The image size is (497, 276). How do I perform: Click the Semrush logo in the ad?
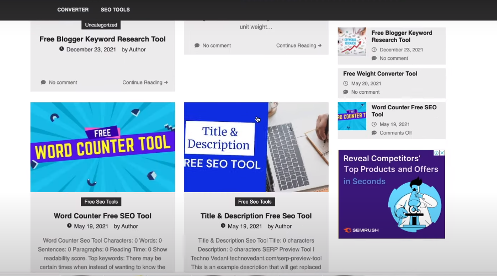pyautogui.click(x=361, y=230)
